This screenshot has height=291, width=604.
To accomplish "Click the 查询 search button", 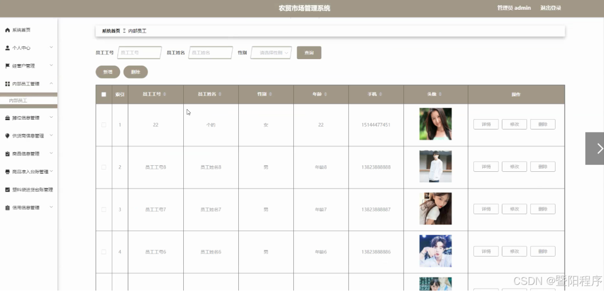I will pos(309,53).
